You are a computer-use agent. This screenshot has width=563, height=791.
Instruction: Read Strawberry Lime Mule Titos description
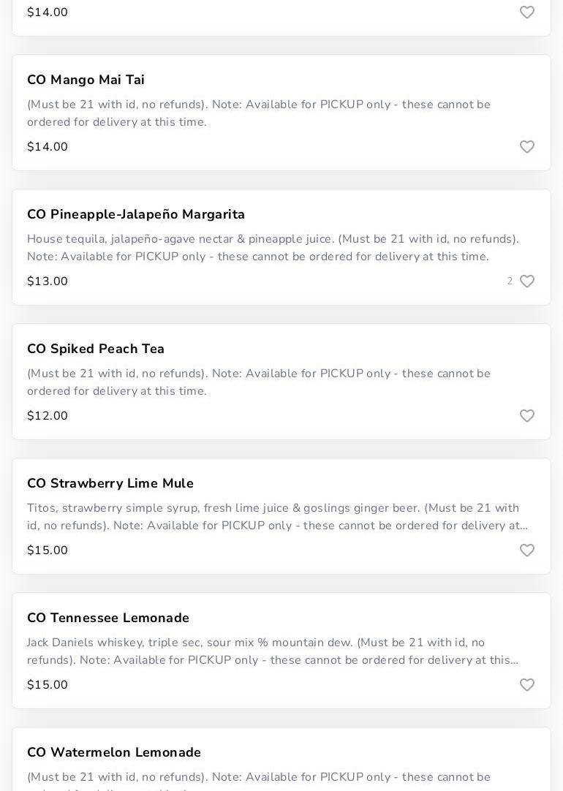pyautogui.click(x=277, y=517)
